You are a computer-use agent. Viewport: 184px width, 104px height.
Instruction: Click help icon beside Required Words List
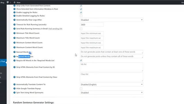pyautogui.click(x=14, y=57)
